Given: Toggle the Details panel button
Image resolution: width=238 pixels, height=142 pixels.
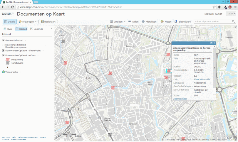Looking at the screenshot, I should point(10,22).
